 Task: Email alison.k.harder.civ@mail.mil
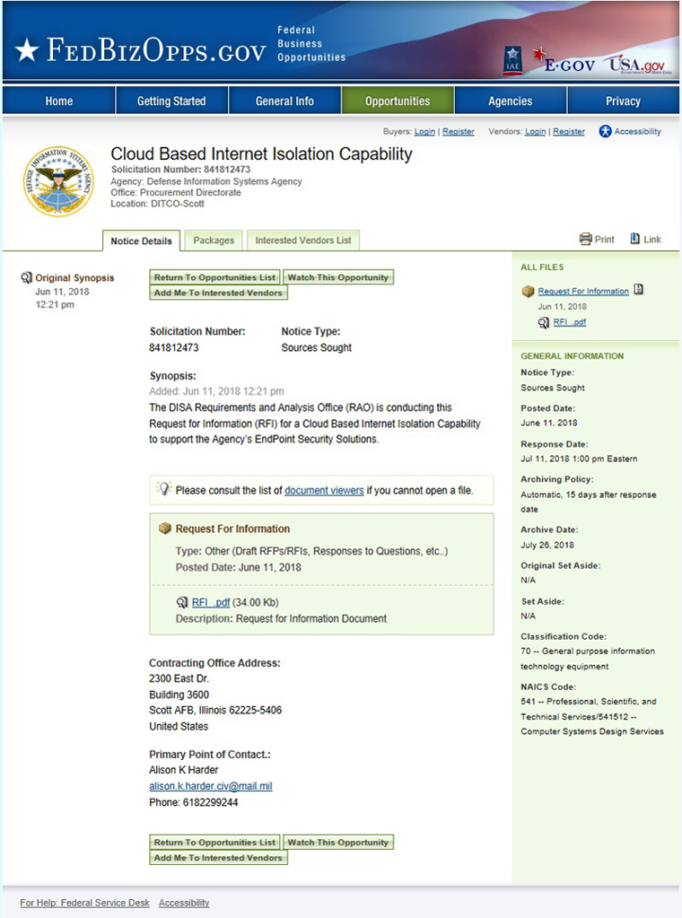tap(211, 786)
